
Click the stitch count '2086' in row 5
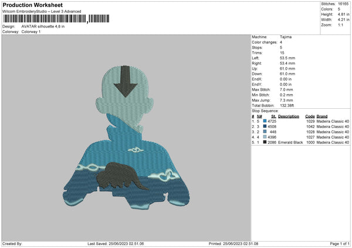pyautogui.click(x=272, y=142)
